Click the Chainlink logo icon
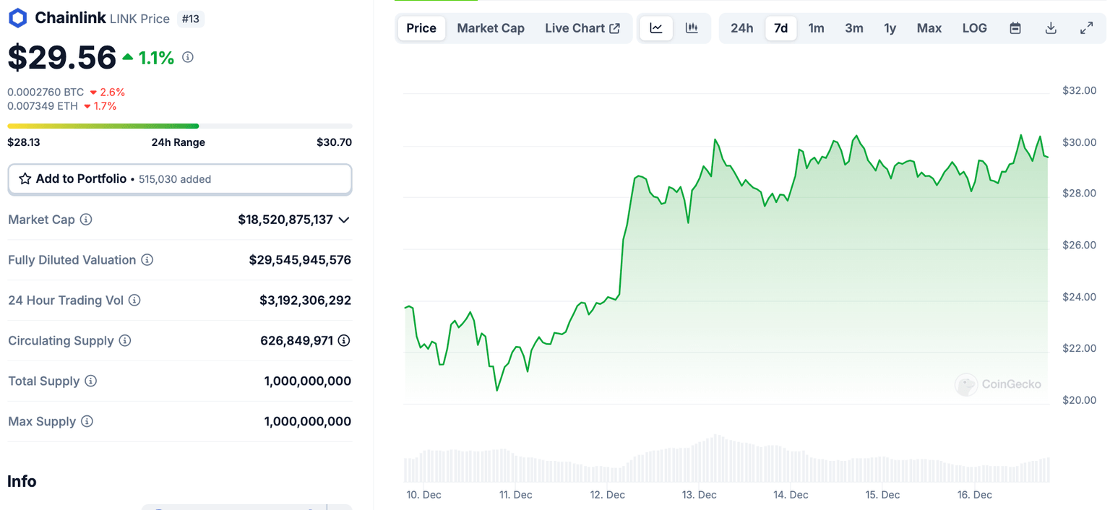 (17, 18)
